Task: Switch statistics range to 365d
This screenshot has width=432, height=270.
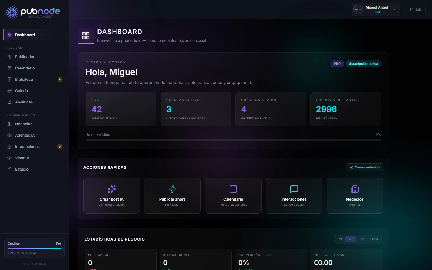Action: pyautogui.click(x=374, y=239)
